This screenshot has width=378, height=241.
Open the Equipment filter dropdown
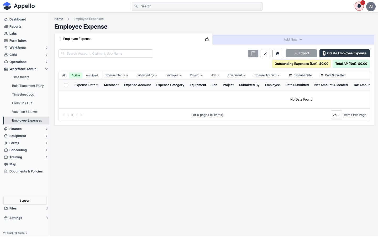coord(237,75)
